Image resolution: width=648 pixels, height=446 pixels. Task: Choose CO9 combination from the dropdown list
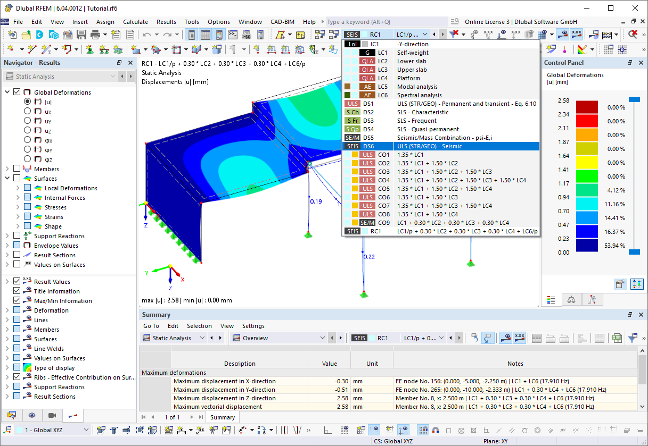point(441,223)
